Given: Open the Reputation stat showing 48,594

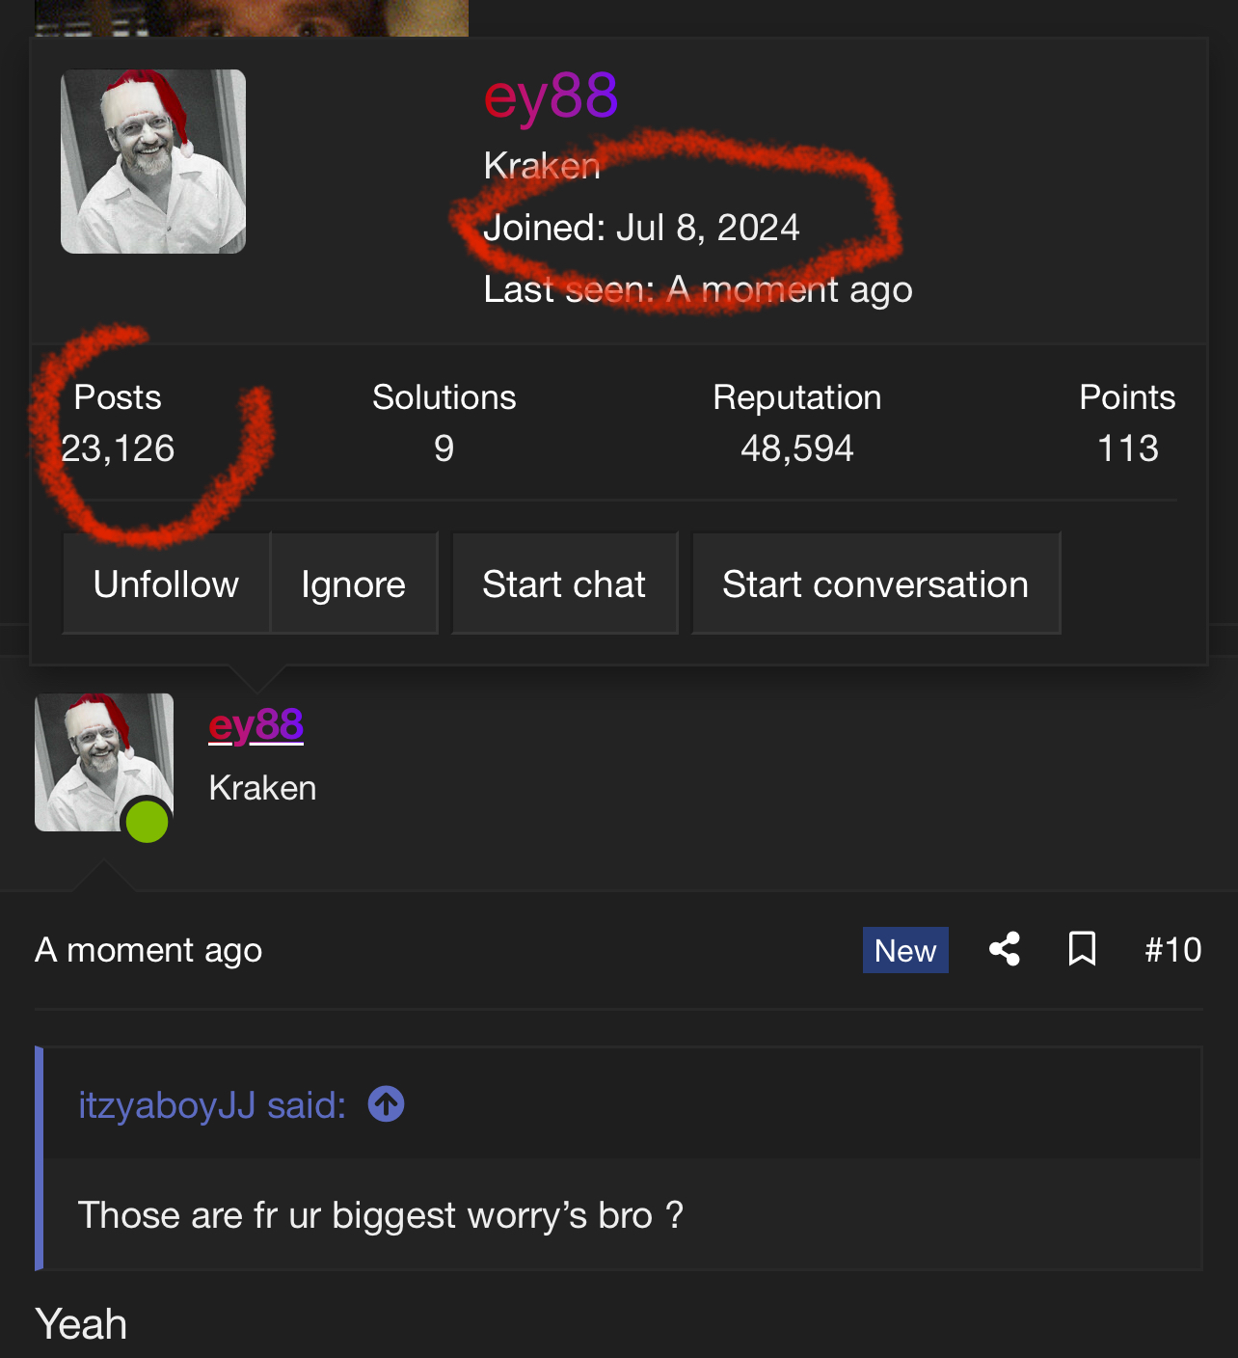Looking at the screenshot, I should point(797,422).
